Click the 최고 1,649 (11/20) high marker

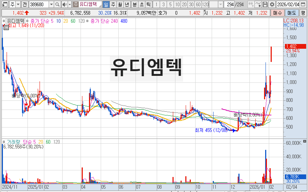pyautogui.click(x=26, y=26)
